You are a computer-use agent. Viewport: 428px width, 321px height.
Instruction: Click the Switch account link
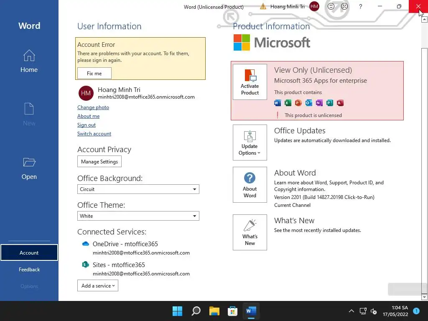pyautogui.click(x=94, y=133)
